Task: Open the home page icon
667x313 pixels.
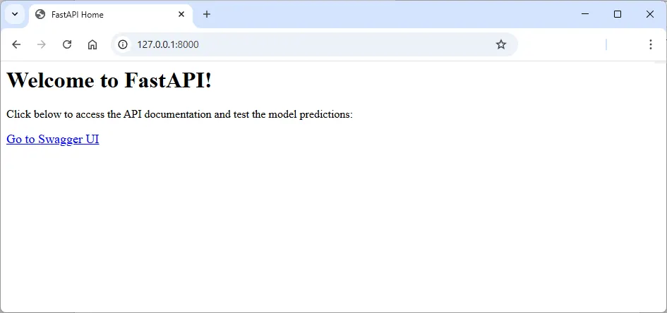Action: [x=92, y=44]
